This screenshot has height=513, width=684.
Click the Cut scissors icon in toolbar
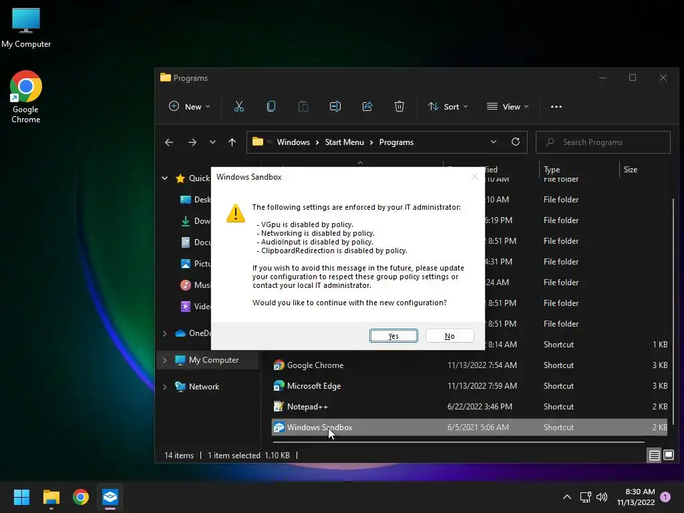pos(239,106)
